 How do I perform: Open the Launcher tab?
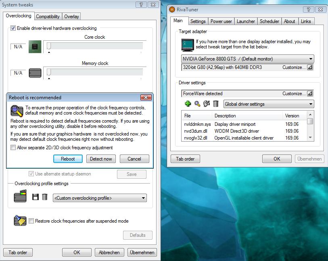246,21
